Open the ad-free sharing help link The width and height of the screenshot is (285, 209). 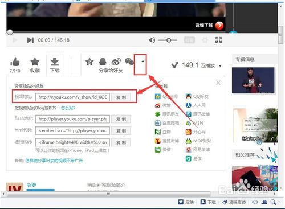click(x=54, y=161)
